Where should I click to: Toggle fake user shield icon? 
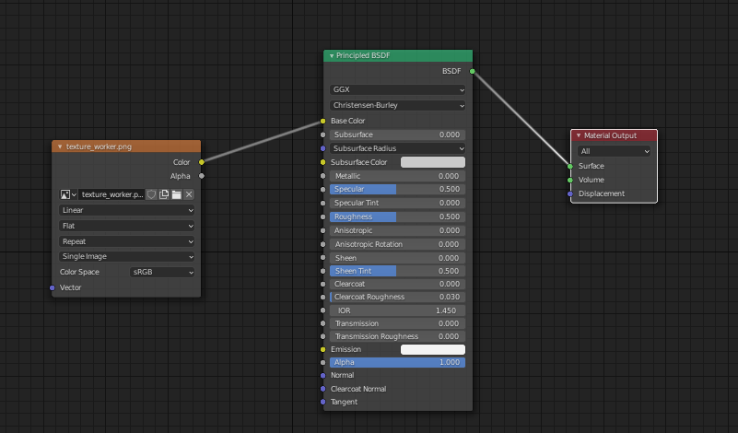pos(152,194)
